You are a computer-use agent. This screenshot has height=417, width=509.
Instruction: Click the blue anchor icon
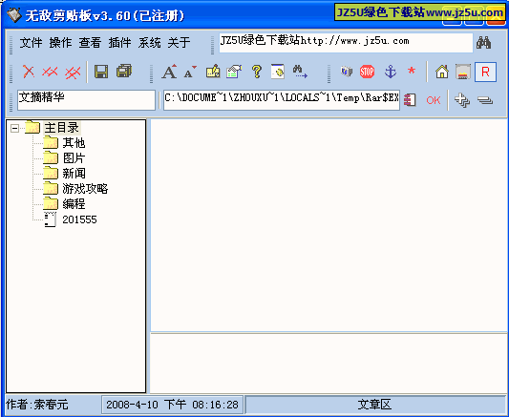pos(391,72)
